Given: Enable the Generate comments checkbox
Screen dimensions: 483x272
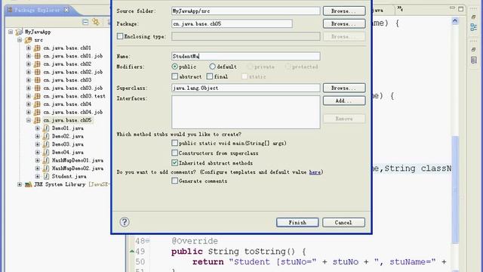Looking at the screenshot, I should [174, 181].
